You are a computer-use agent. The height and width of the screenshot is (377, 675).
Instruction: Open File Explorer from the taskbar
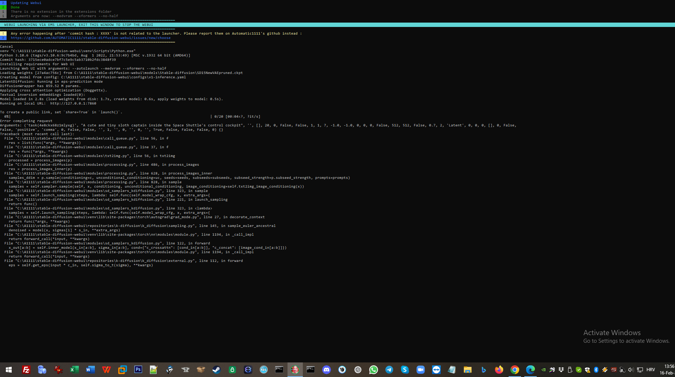click(468, 370)
